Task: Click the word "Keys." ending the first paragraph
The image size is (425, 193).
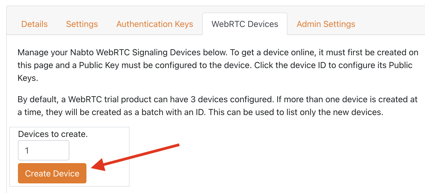Action: [x=28, y=78]
